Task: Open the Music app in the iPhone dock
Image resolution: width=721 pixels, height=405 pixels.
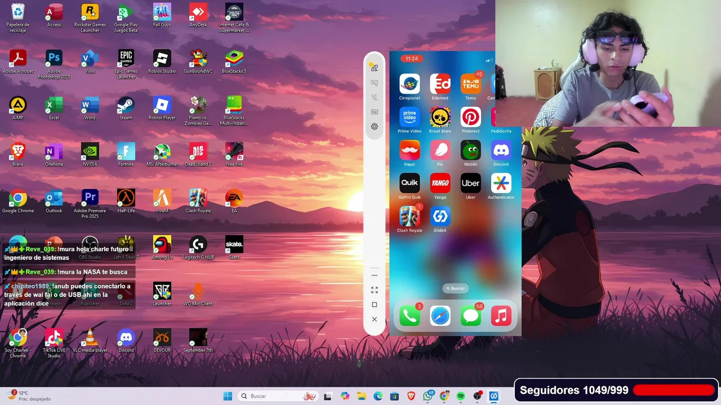Action: click(x=501, y=316)
